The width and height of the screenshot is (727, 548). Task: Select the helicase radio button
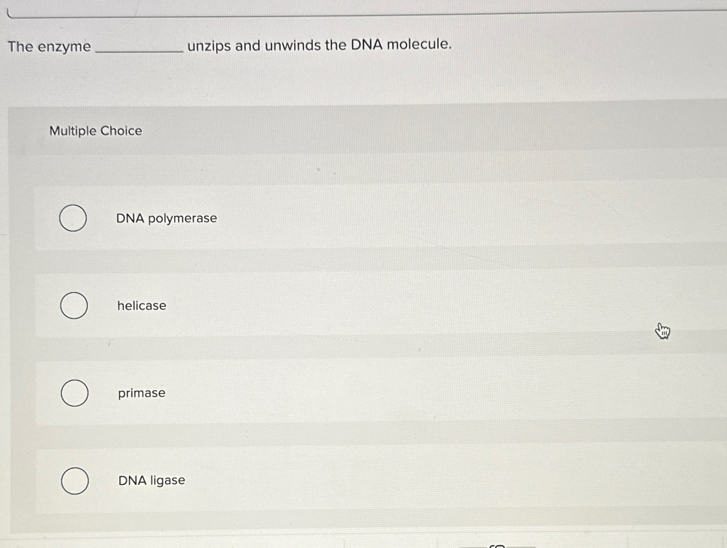(x=74, y=306)
